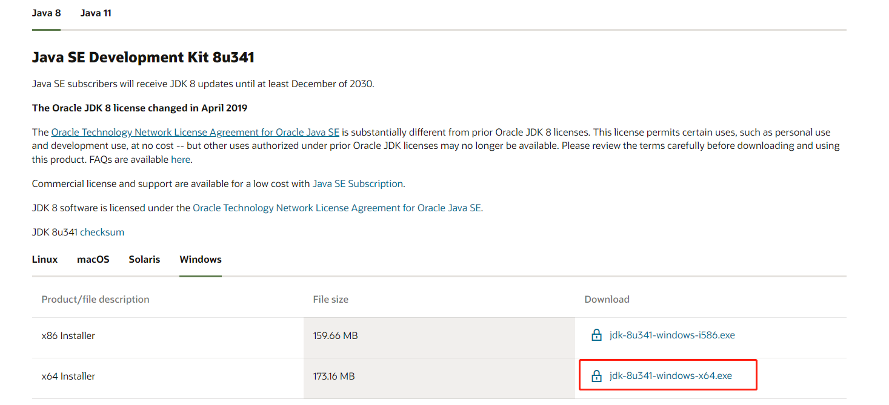The height and width of the screenshot is (405, 889).
Task: Open license agreement link in 'JDK 8 software is licensed' line
Action: coord(336,208)
